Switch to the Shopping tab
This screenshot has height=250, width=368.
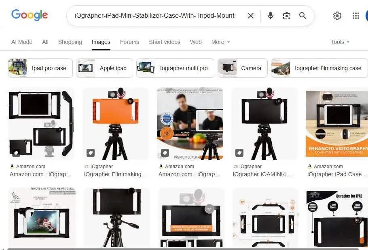pos(70,42)
